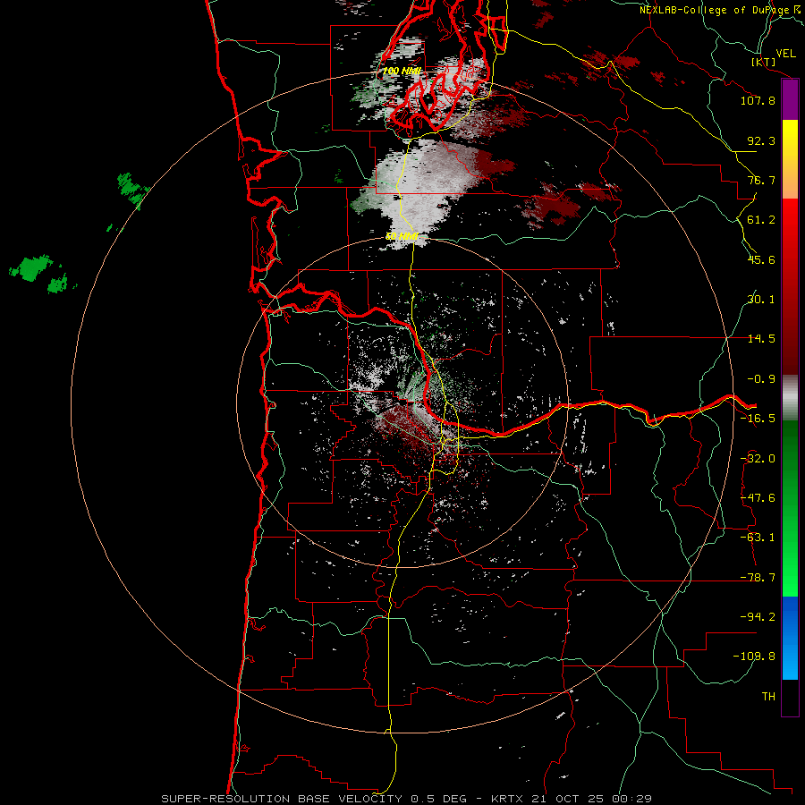Click the -94.2 velocity legend value
Screen dimensions: 805x805
(x=758, y=617)
